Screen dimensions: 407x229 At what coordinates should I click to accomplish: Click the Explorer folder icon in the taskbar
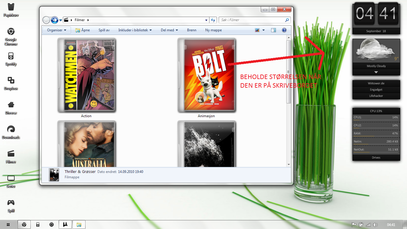pos(79,225)
